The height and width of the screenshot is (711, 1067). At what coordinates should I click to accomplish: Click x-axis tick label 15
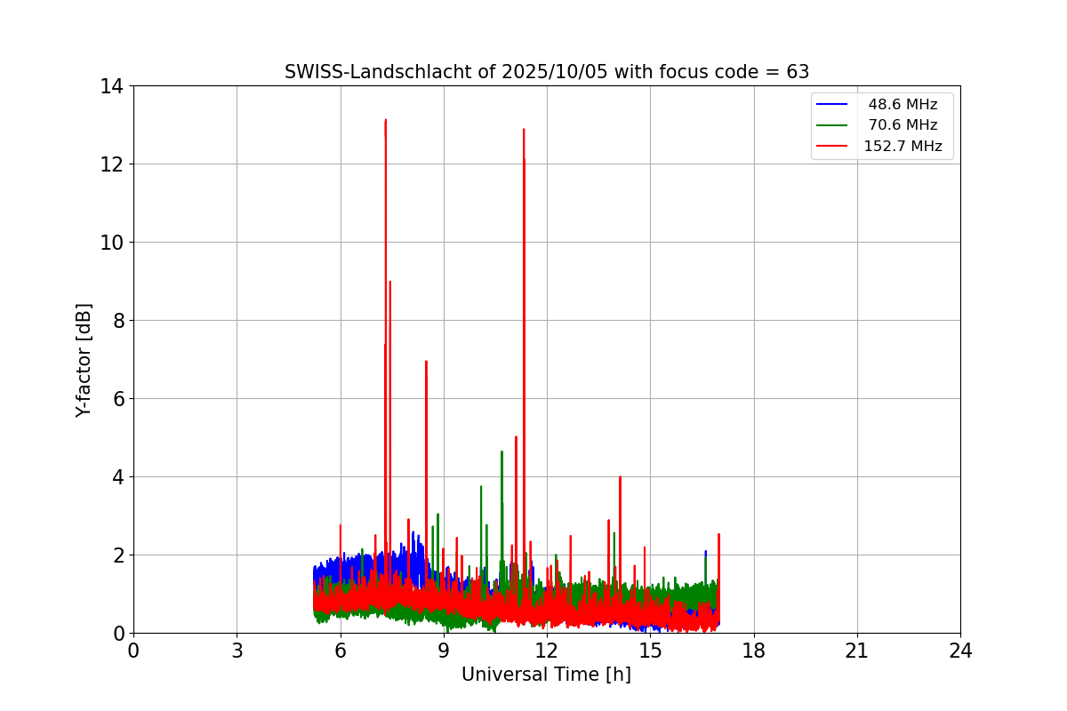650,651
